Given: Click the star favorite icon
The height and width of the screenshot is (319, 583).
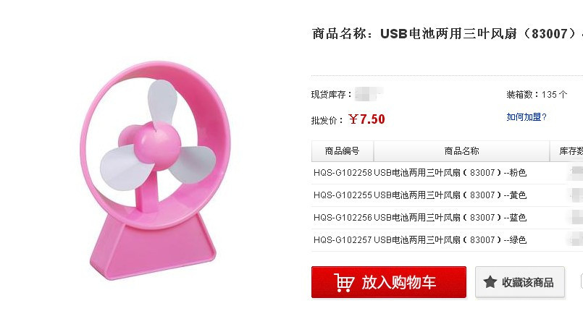Looking at the screenshot, I should pyautogui.click(x=490, y=282).
